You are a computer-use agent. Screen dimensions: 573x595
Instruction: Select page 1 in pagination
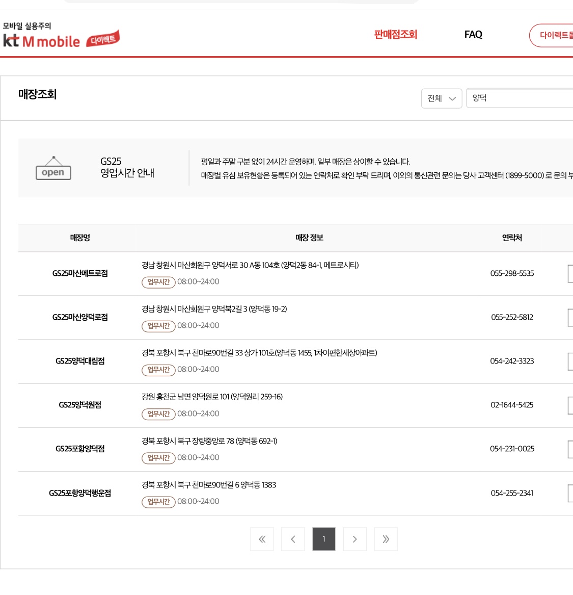324,539
